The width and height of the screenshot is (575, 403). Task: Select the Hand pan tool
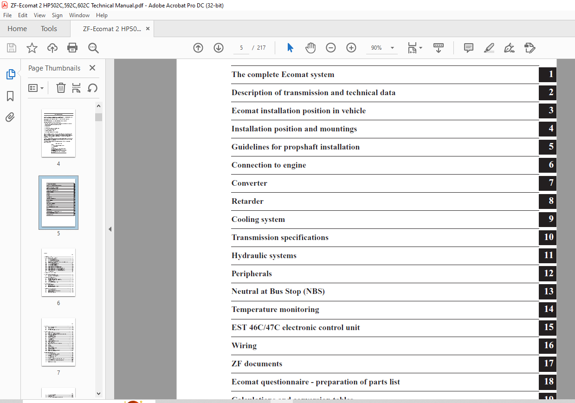[310, 47]
